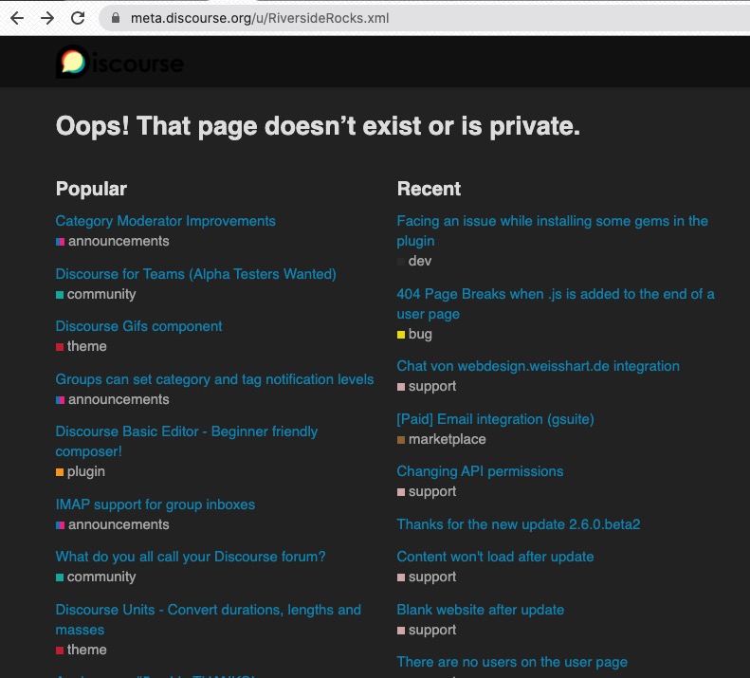Open 'Discourse Gifs component' topic

138,326
